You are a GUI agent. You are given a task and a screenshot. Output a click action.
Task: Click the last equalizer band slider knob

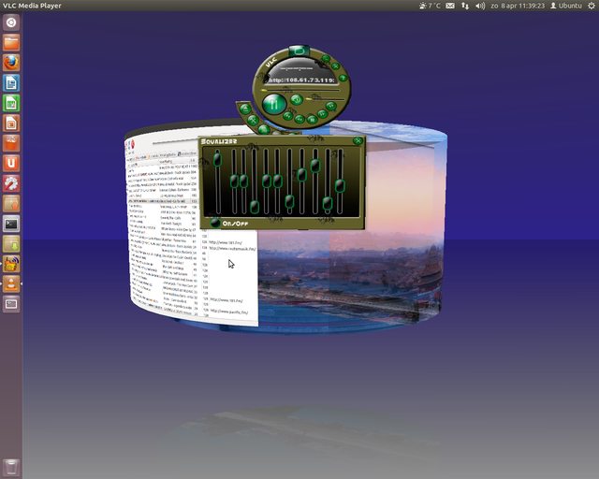coord(340,186)
